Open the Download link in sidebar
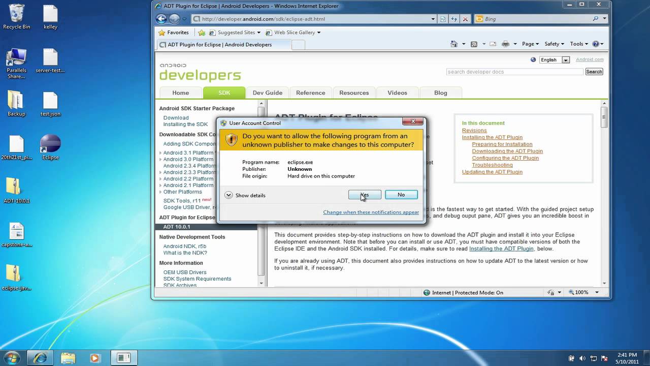The height and width of the screenshot is (366, 650). tap(176, 117)
